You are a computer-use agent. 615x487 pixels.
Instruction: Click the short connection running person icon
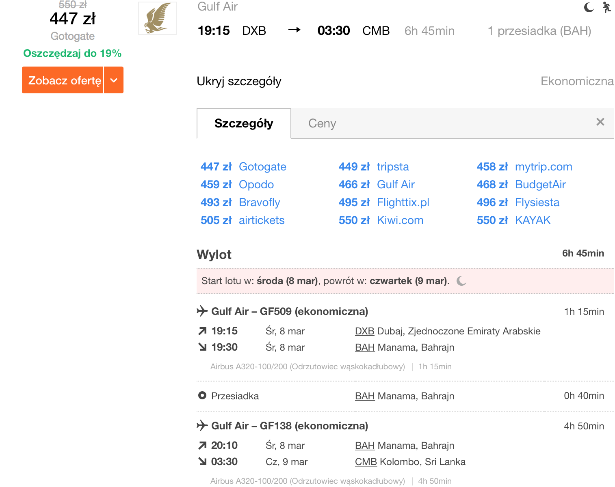(x=606, y=7)
